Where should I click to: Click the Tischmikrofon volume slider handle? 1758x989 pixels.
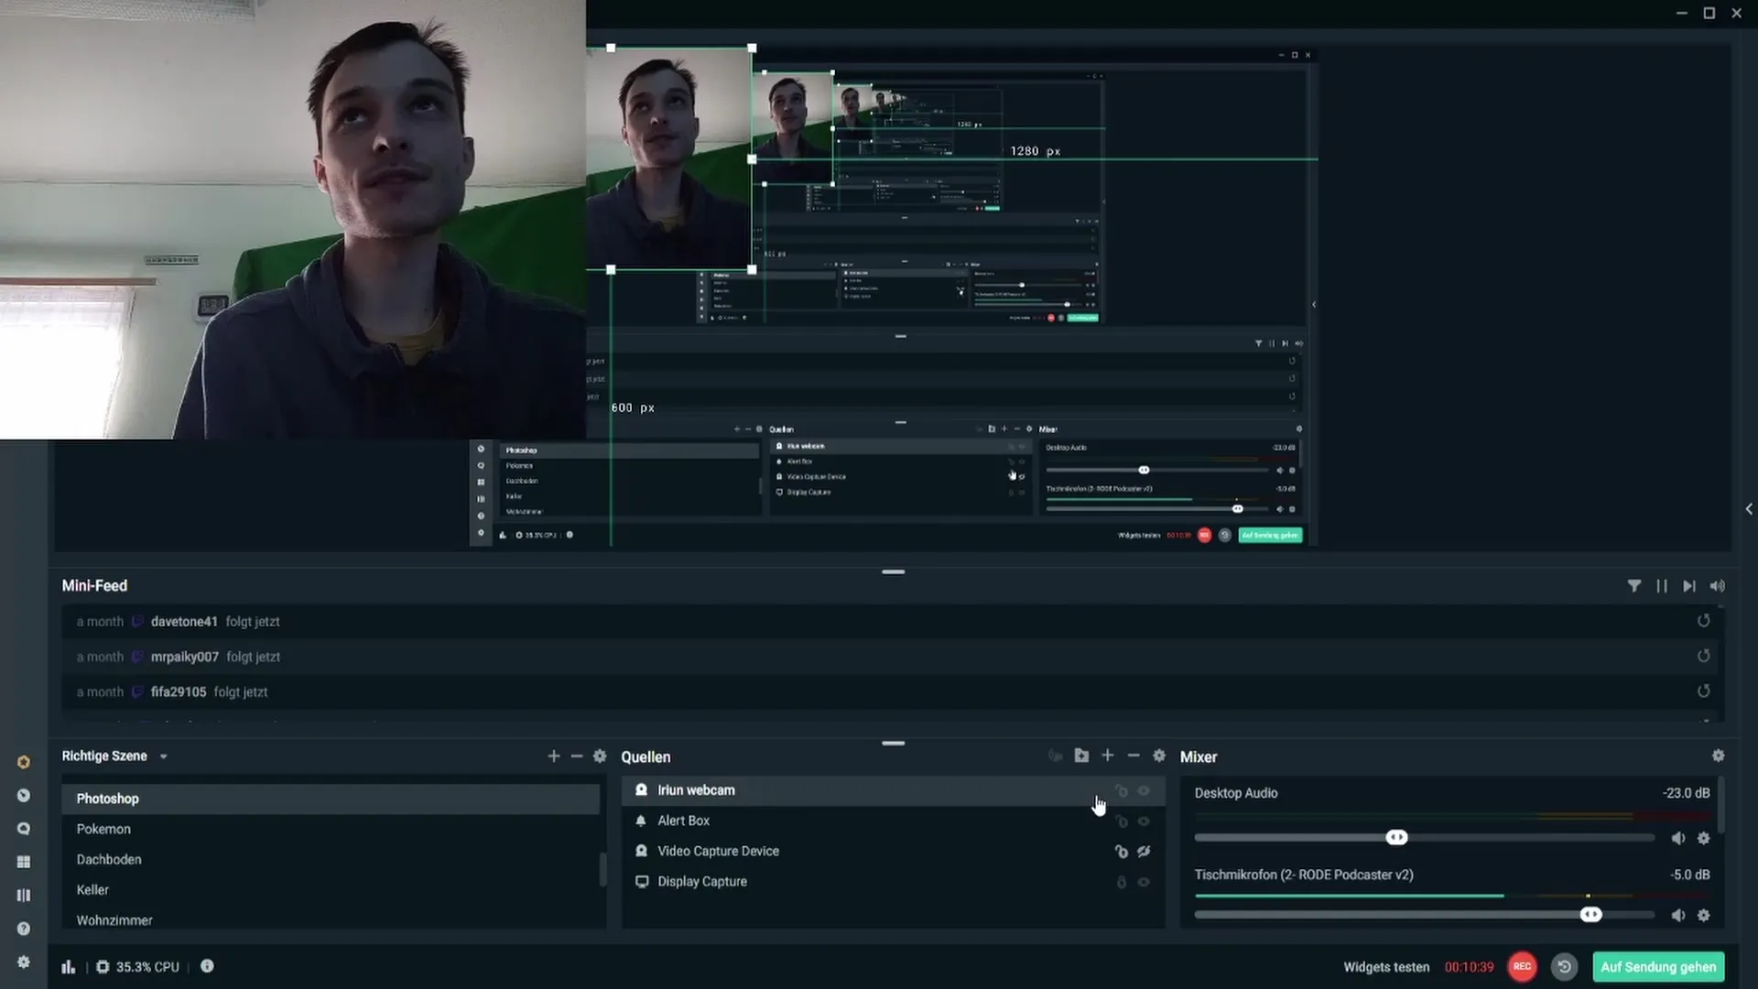pos(1591,915)
